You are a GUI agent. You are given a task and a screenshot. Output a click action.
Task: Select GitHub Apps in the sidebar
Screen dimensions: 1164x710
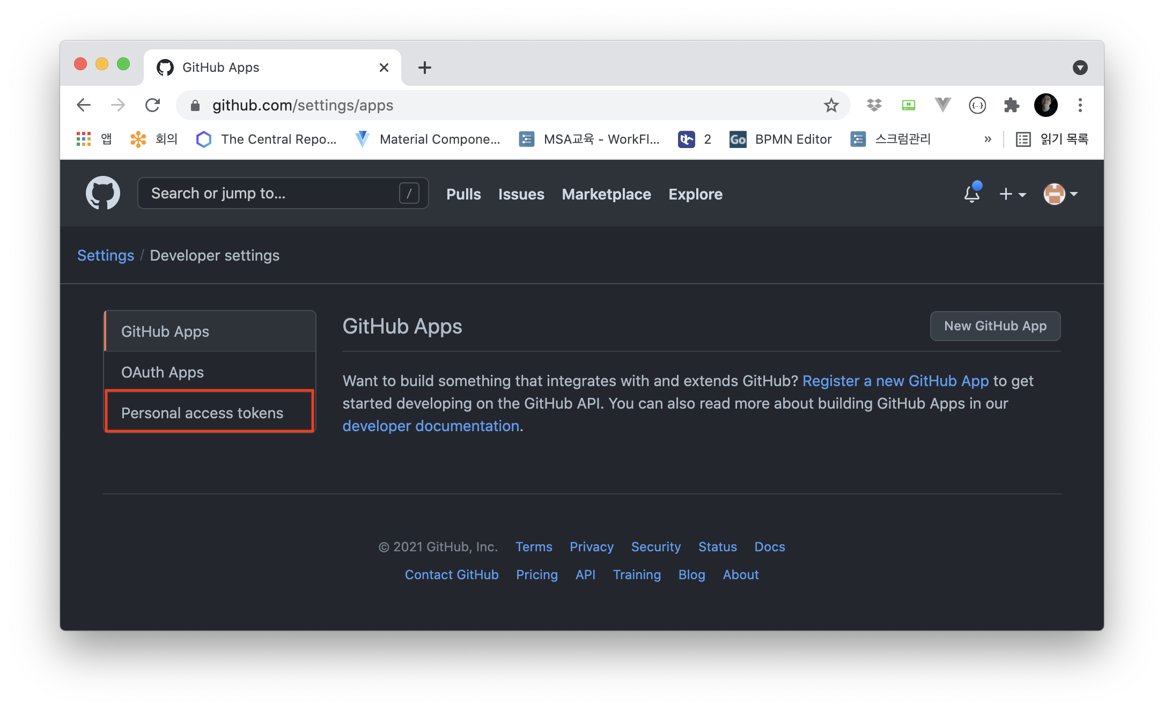point(210,331)
